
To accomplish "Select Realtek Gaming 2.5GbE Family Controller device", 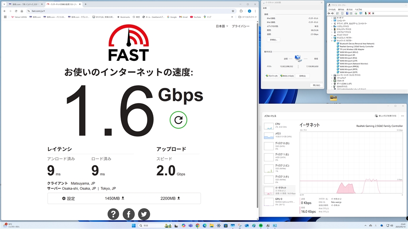I will 357,47.
